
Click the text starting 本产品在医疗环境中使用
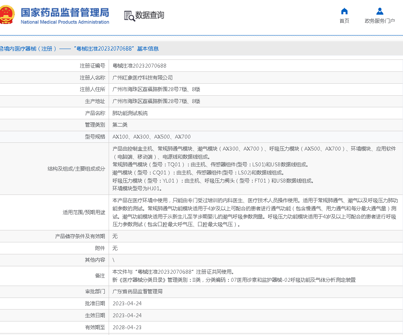(x=255, y=212)
